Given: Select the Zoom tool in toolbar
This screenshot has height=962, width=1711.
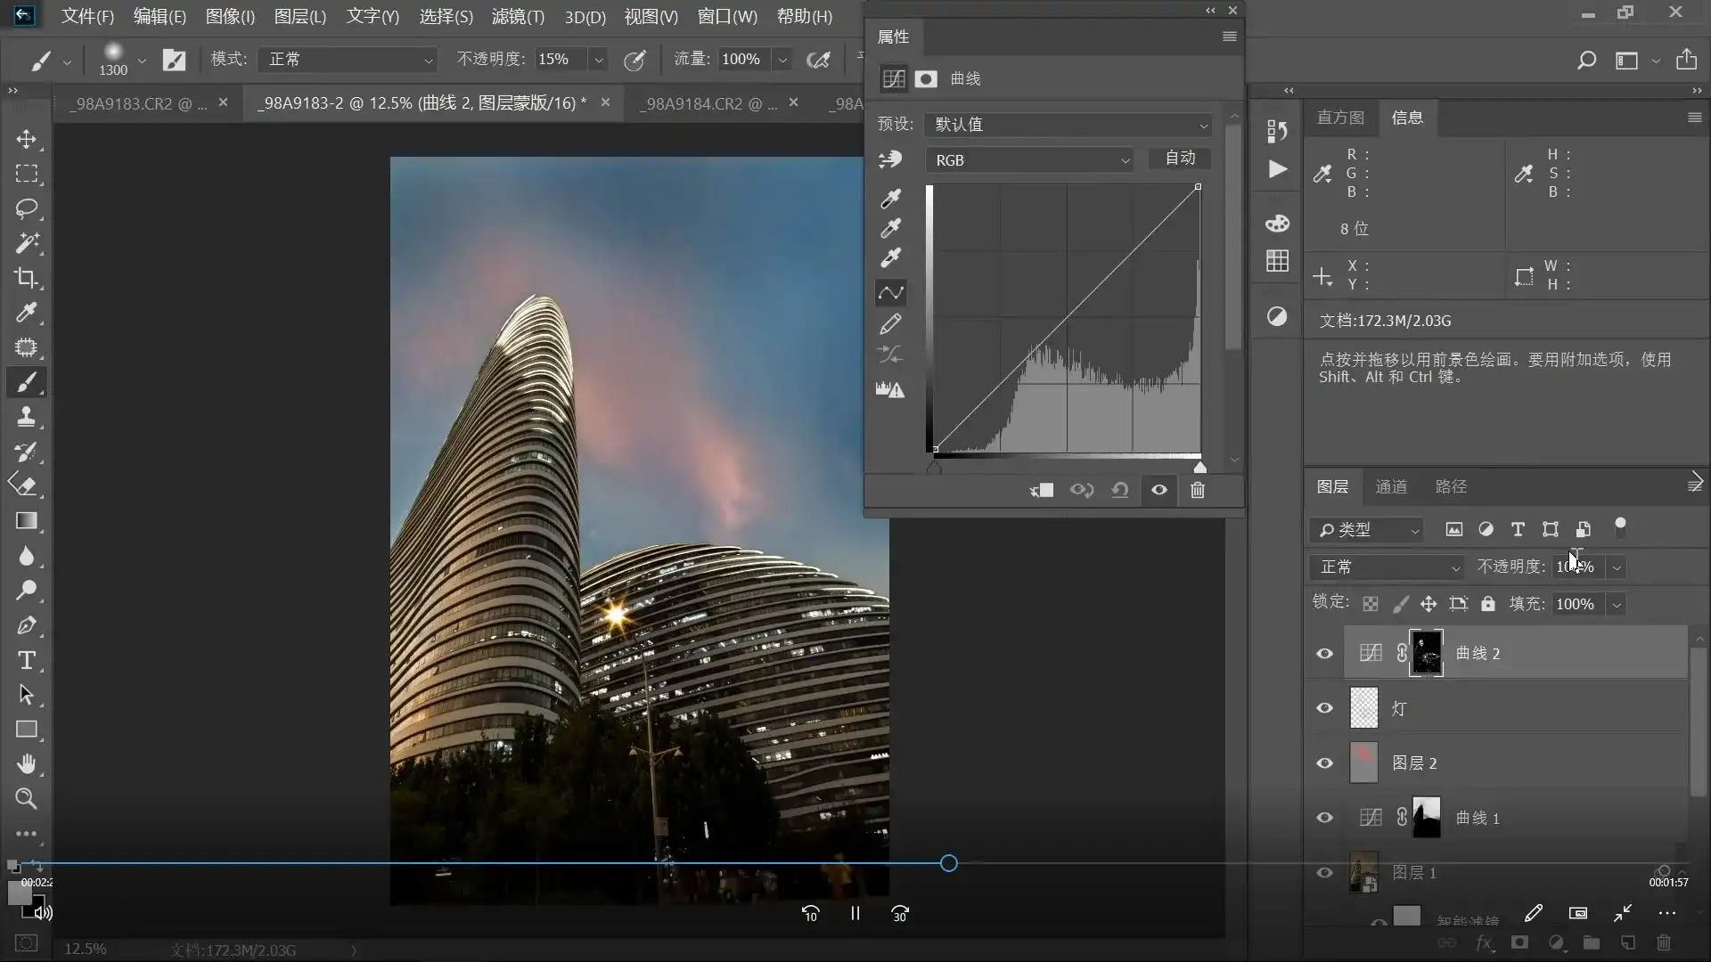Looking at the screenshot, I should tap(27, 799).
